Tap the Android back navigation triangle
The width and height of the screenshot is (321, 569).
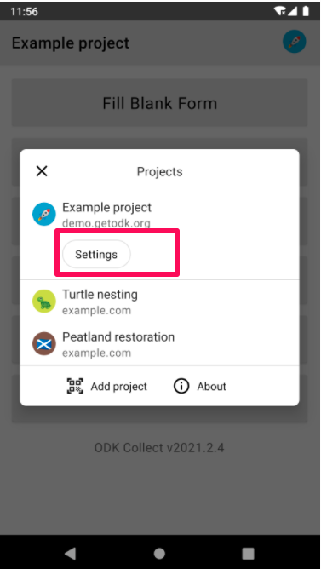[70, 554]
